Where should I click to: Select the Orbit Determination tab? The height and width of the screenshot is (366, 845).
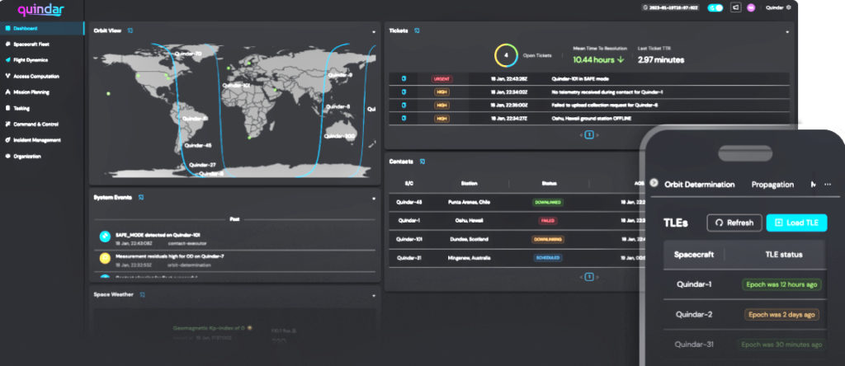click(698, 185)
